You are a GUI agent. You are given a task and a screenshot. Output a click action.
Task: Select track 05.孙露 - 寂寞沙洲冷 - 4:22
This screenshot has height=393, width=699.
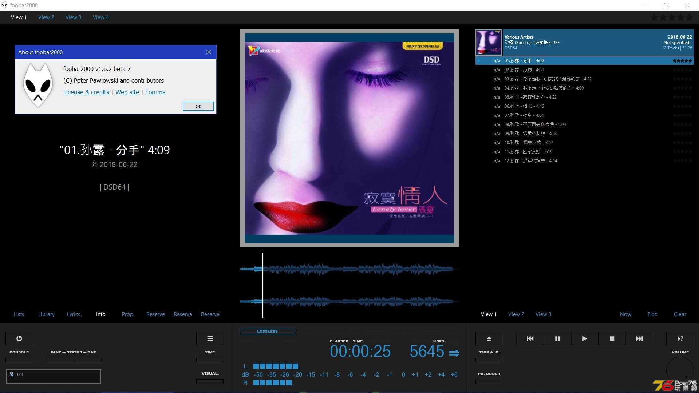585,97
